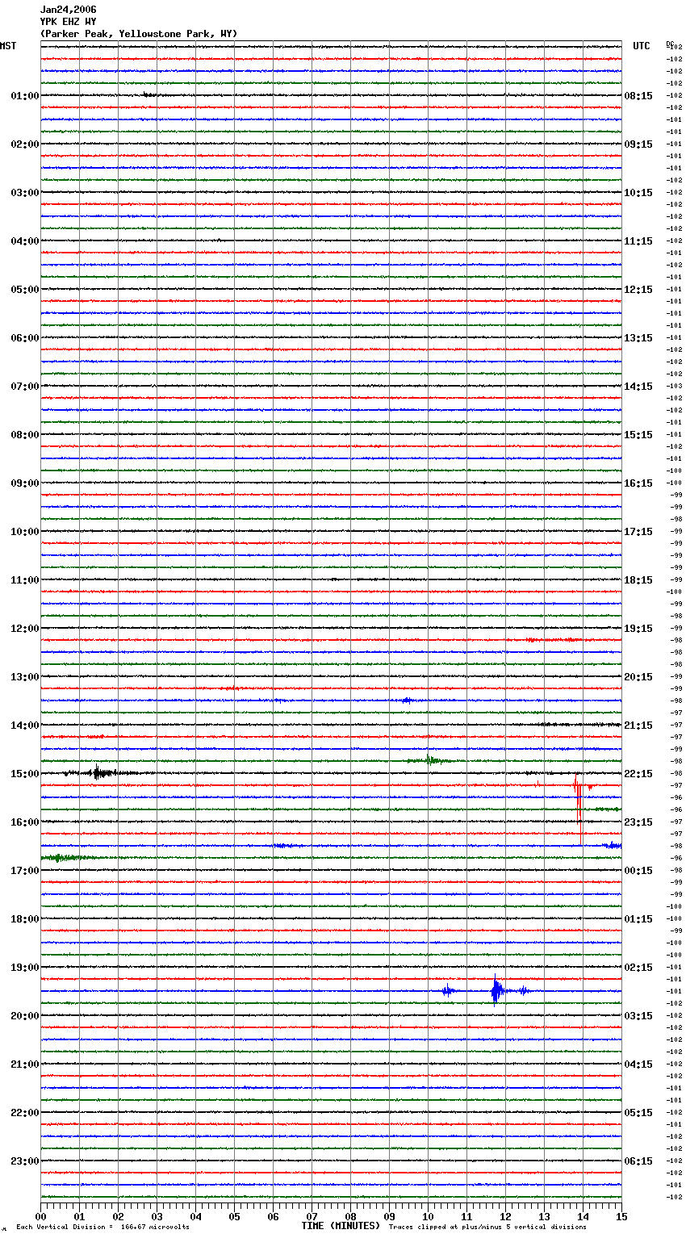Select the 07:00 MST row label
The height and width of the screenshot is (1238, 686).
click(24, 387)
